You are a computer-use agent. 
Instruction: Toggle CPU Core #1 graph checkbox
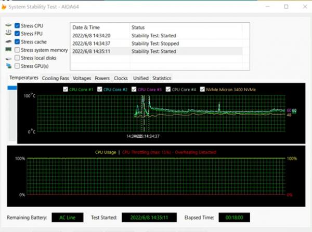66,90
